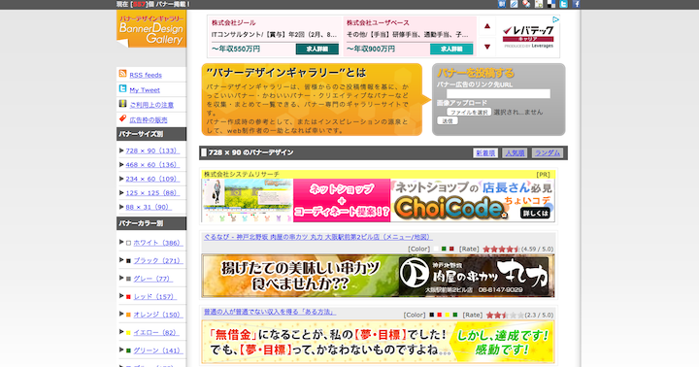Filter by ブラック (271) color link

tap(158, 261)
